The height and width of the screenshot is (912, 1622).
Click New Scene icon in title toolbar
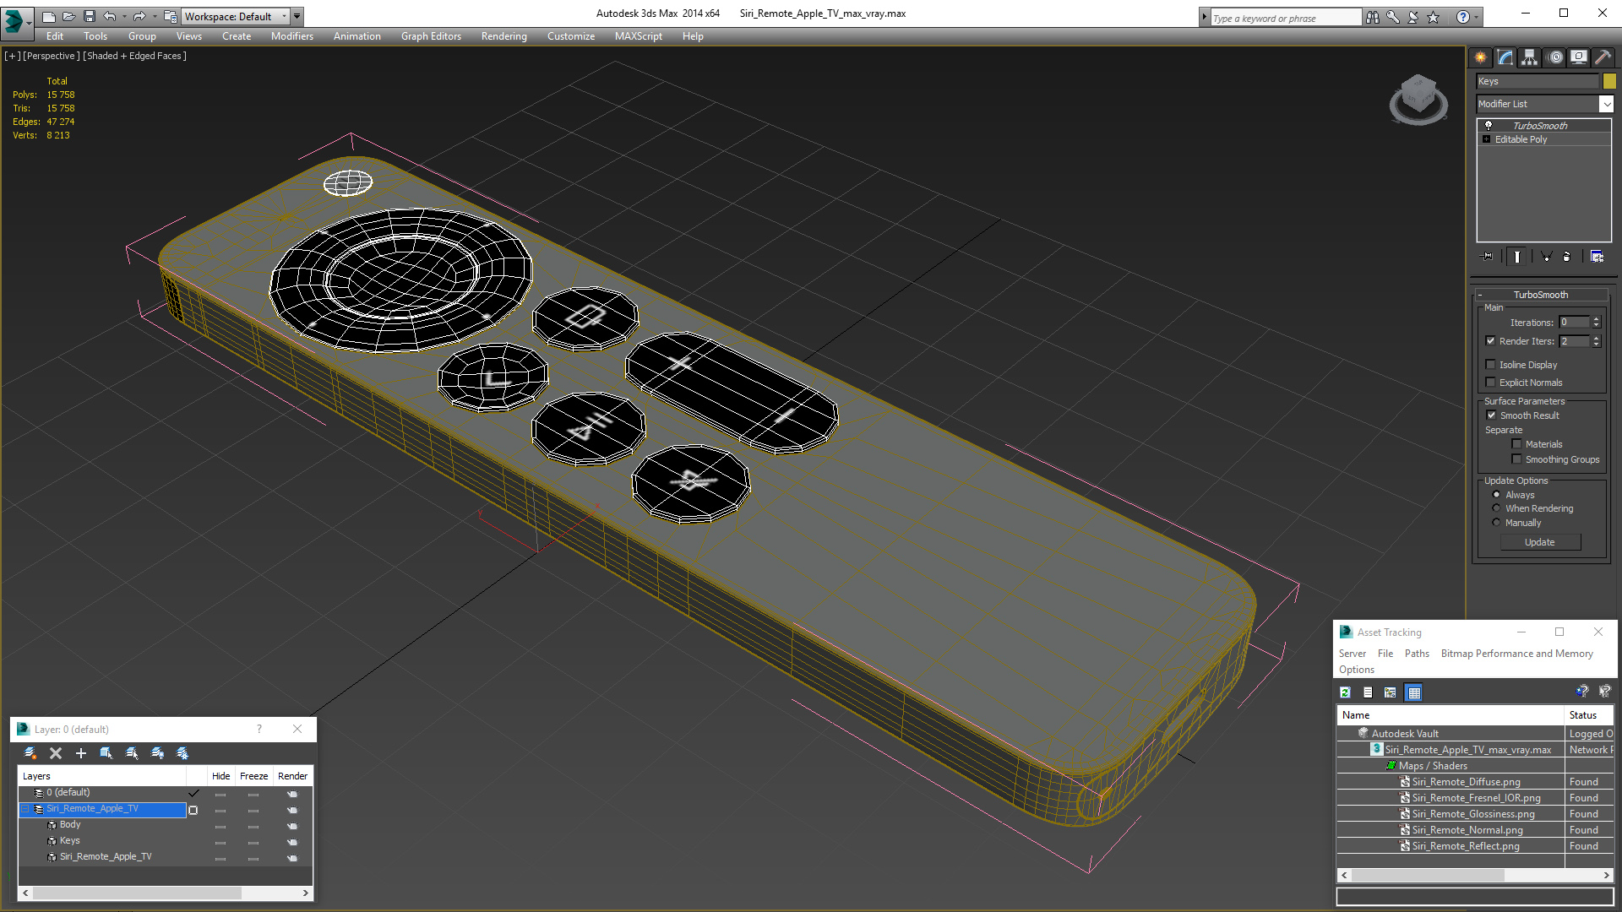49,16
